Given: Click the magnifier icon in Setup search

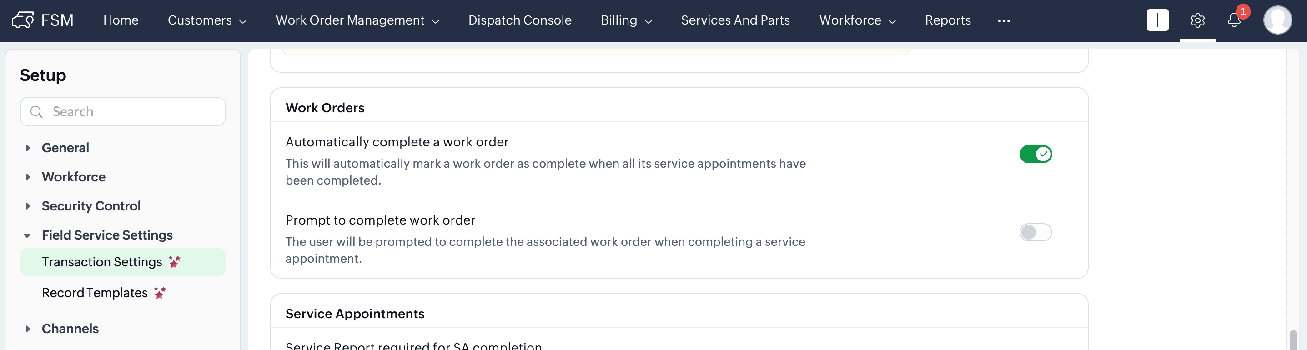Looking at the screenshot, I should (36, 112).
